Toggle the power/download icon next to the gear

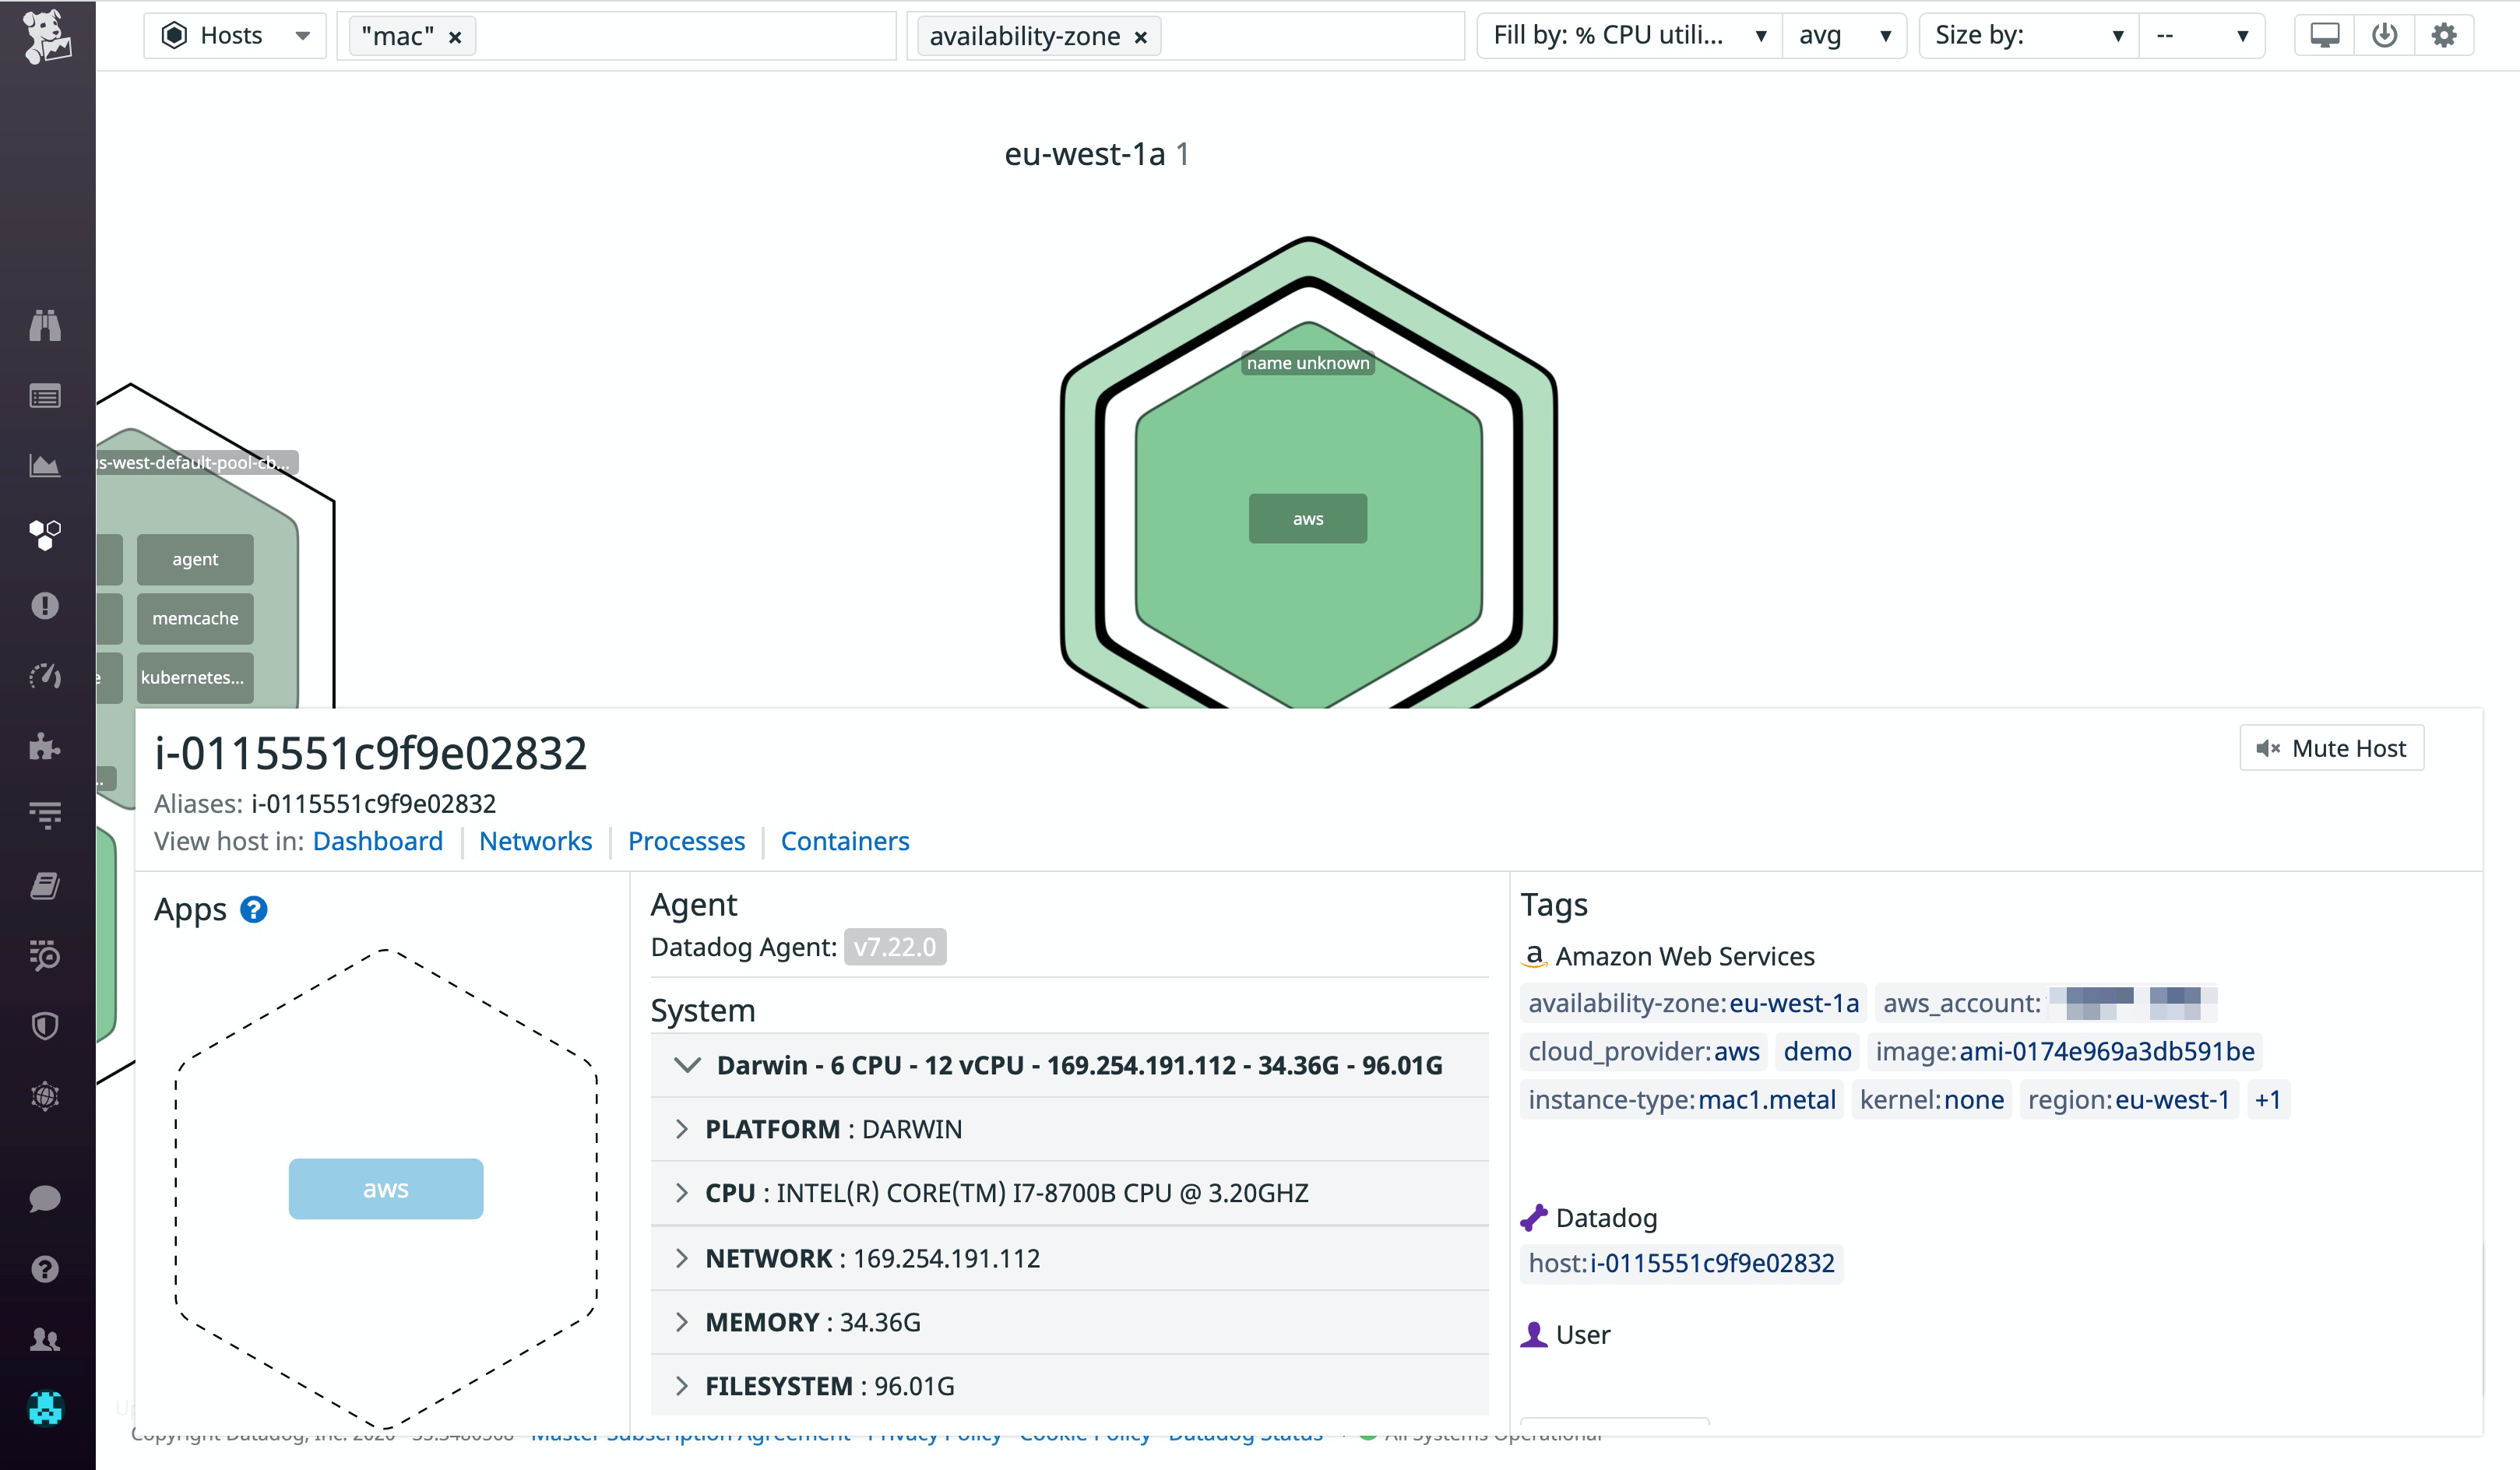click(2384, 34)
